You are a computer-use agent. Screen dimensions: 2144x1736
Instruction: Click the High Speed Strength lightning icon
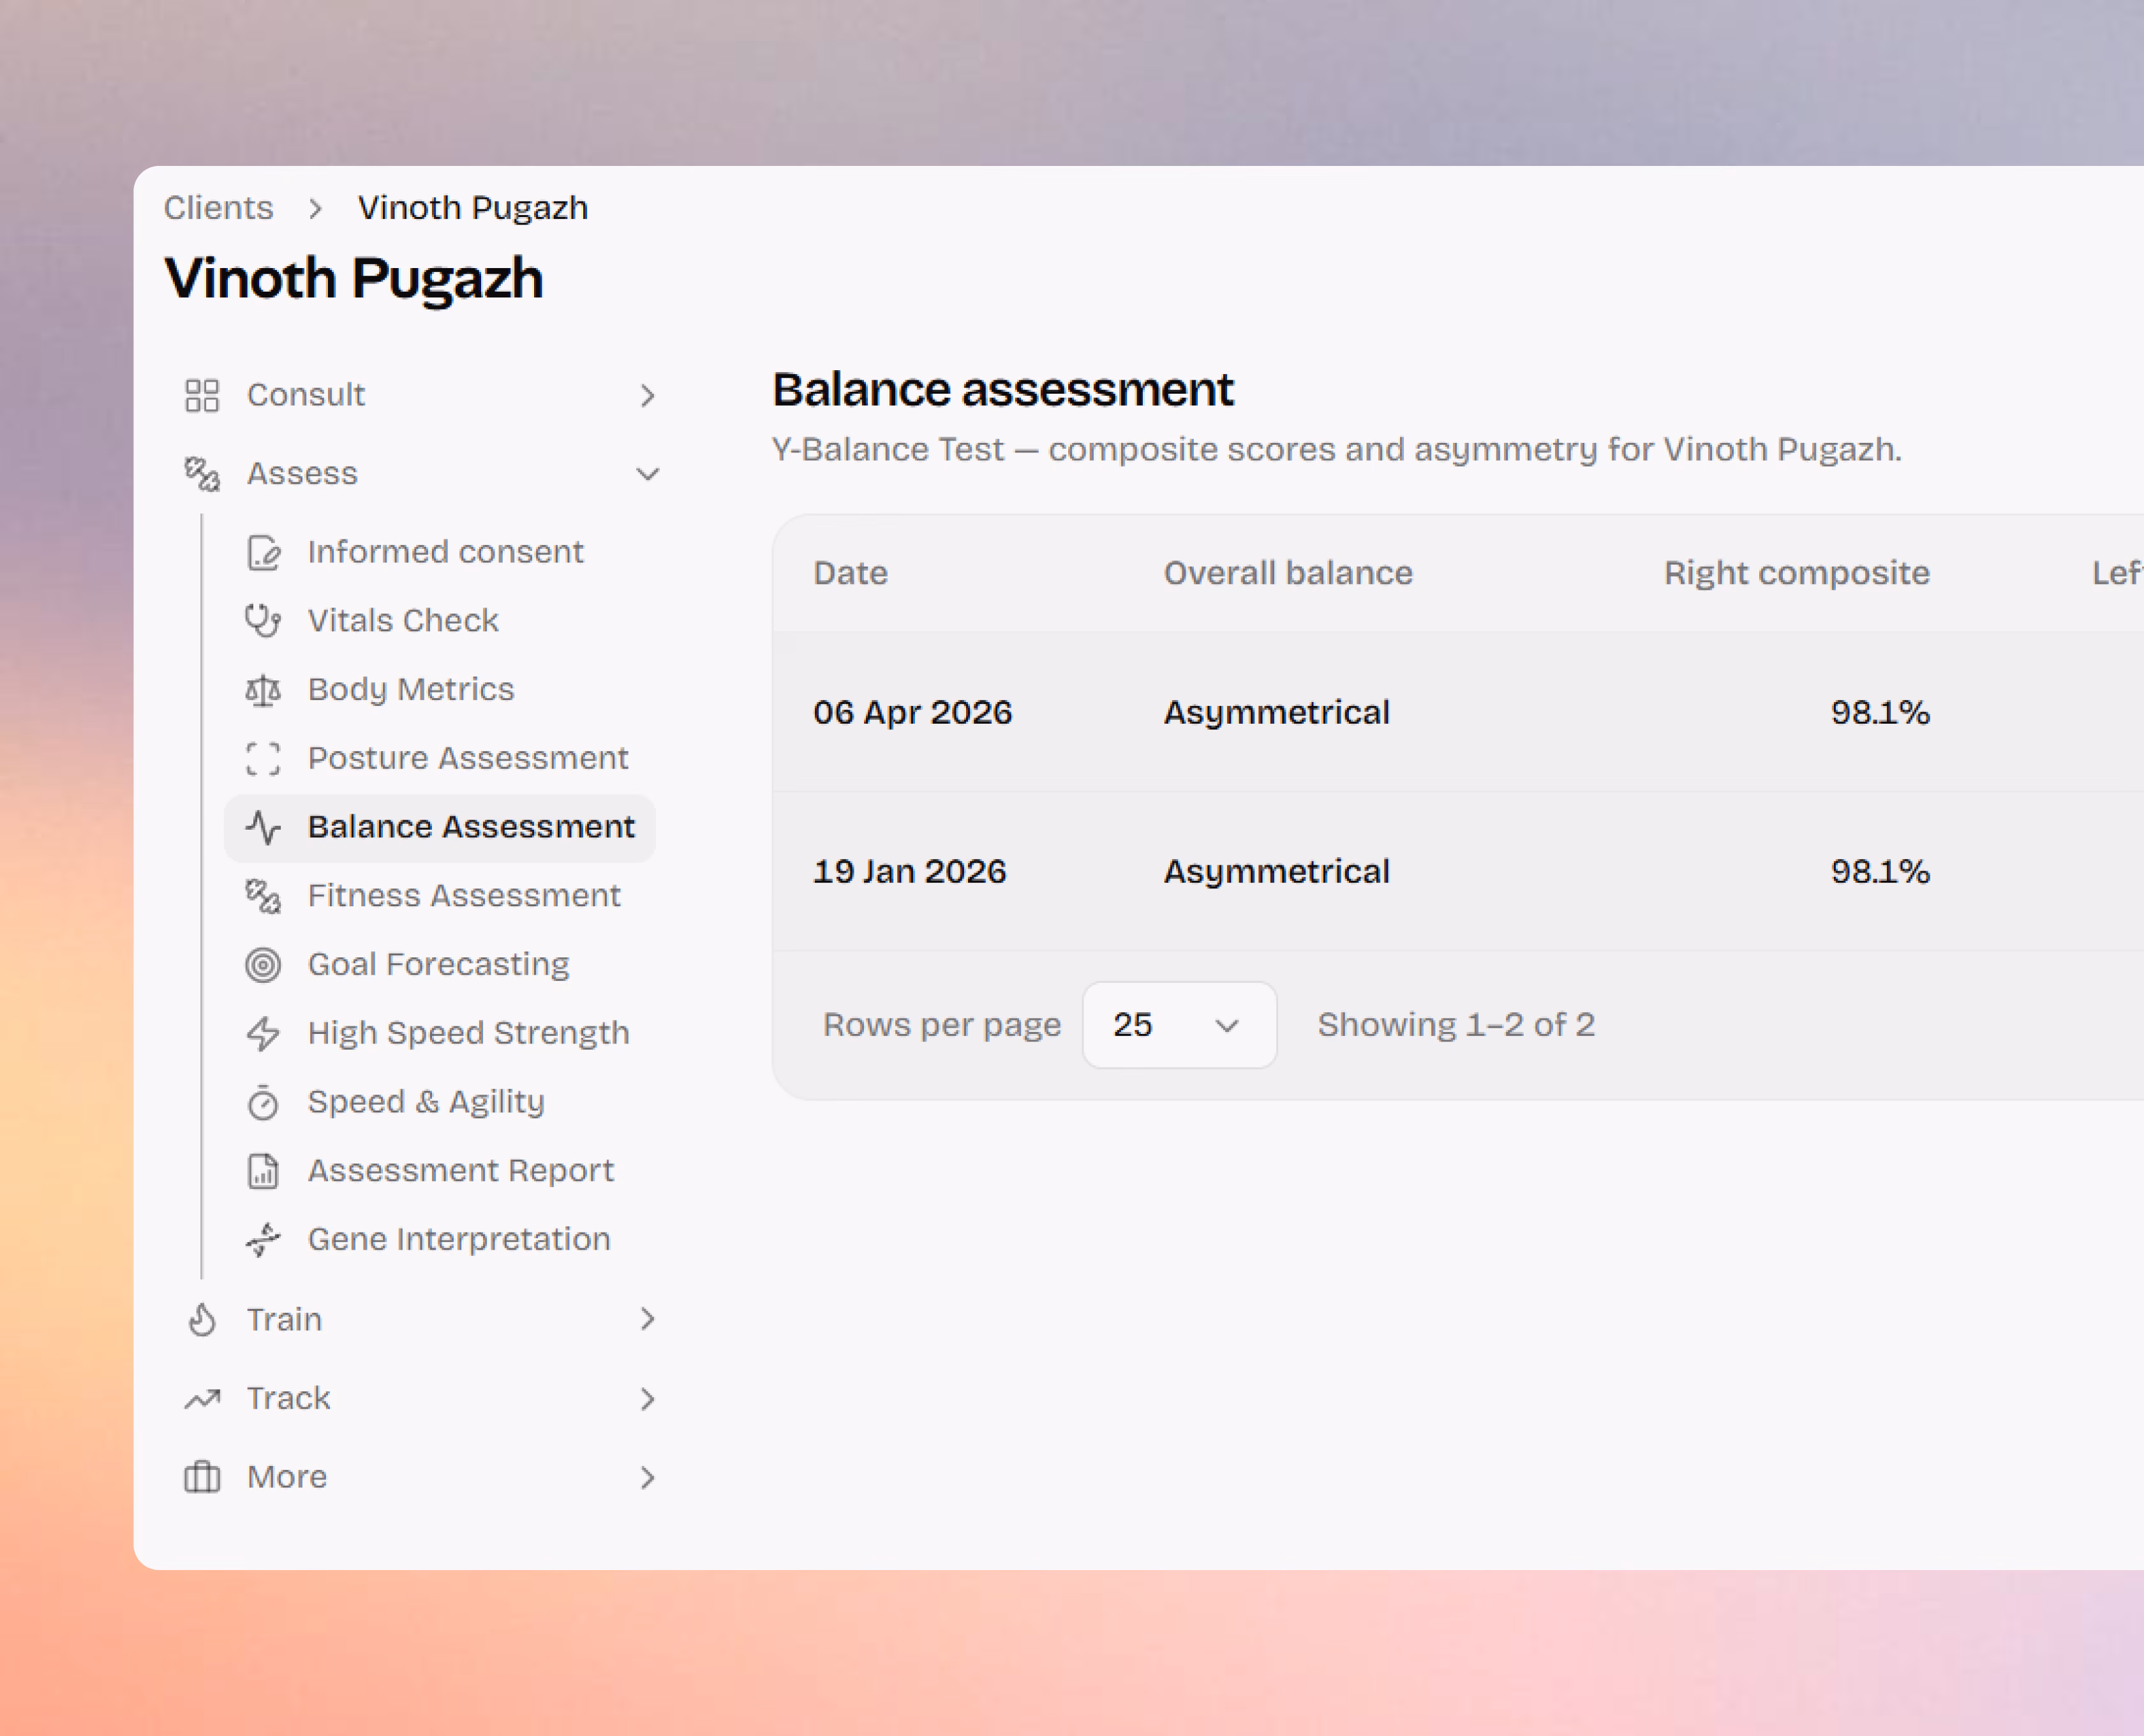263,1034
